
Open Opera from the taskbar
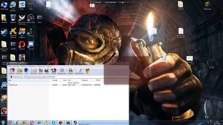click(32, 123)
